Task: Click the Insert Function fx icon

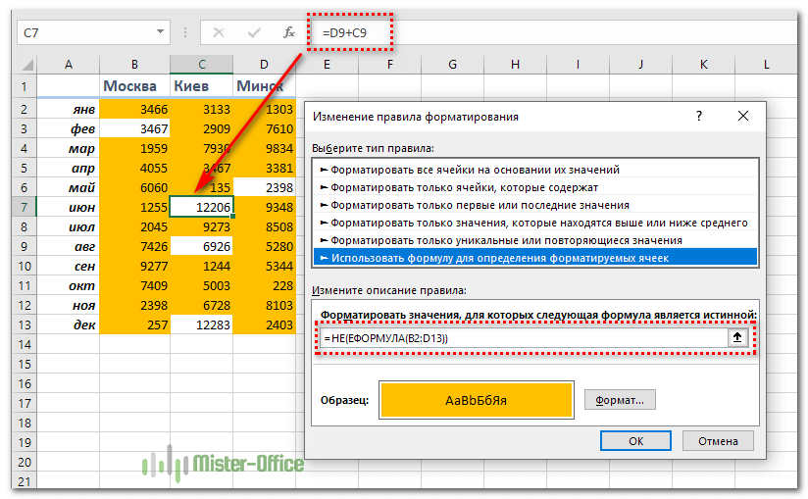Action: 289,32
